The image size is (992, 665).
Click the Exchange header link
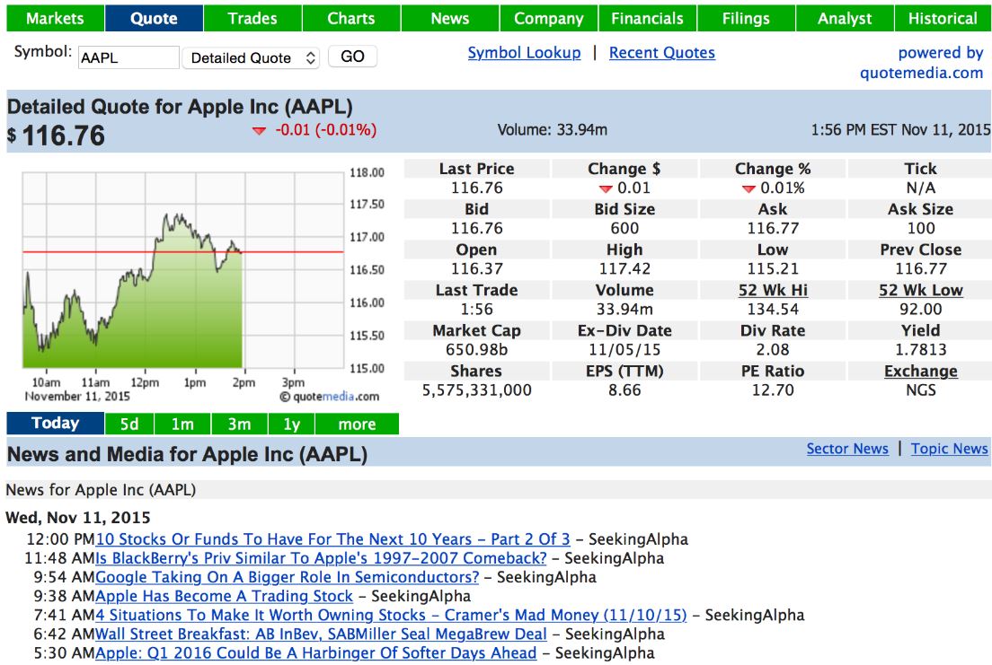pos(920,371)
